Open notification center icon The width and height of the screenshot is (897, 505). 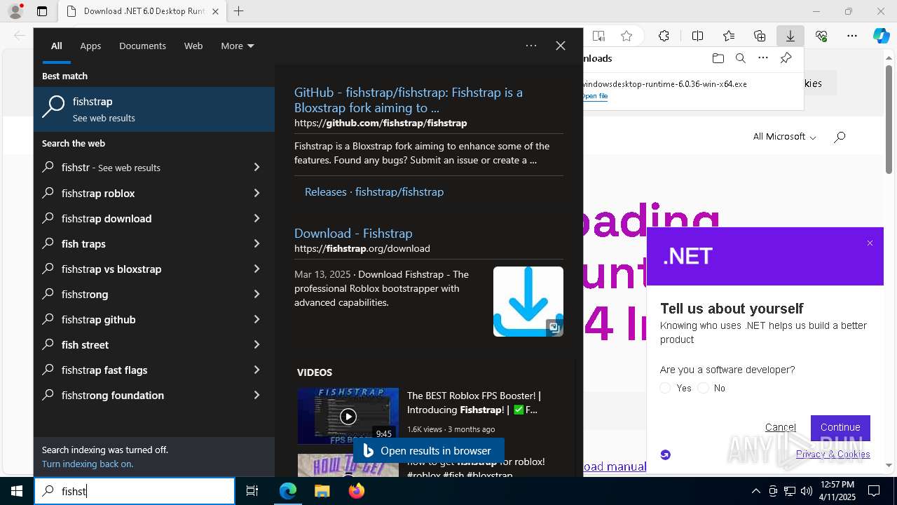874,491
